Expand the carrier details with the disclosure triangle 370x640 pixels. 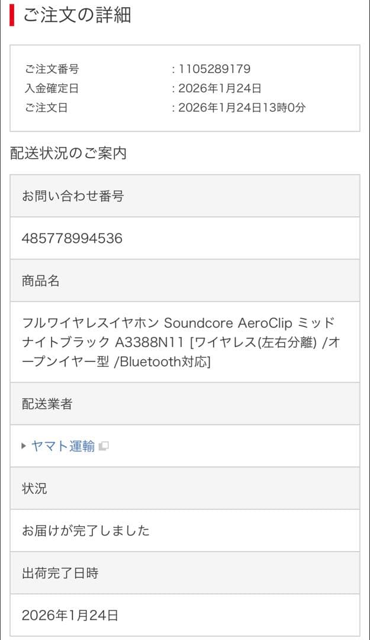23,446
